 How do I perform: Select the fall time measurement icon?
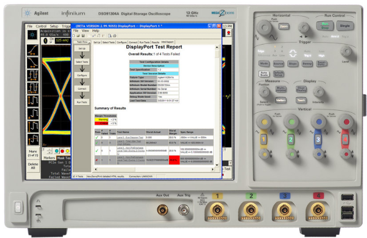33,63
